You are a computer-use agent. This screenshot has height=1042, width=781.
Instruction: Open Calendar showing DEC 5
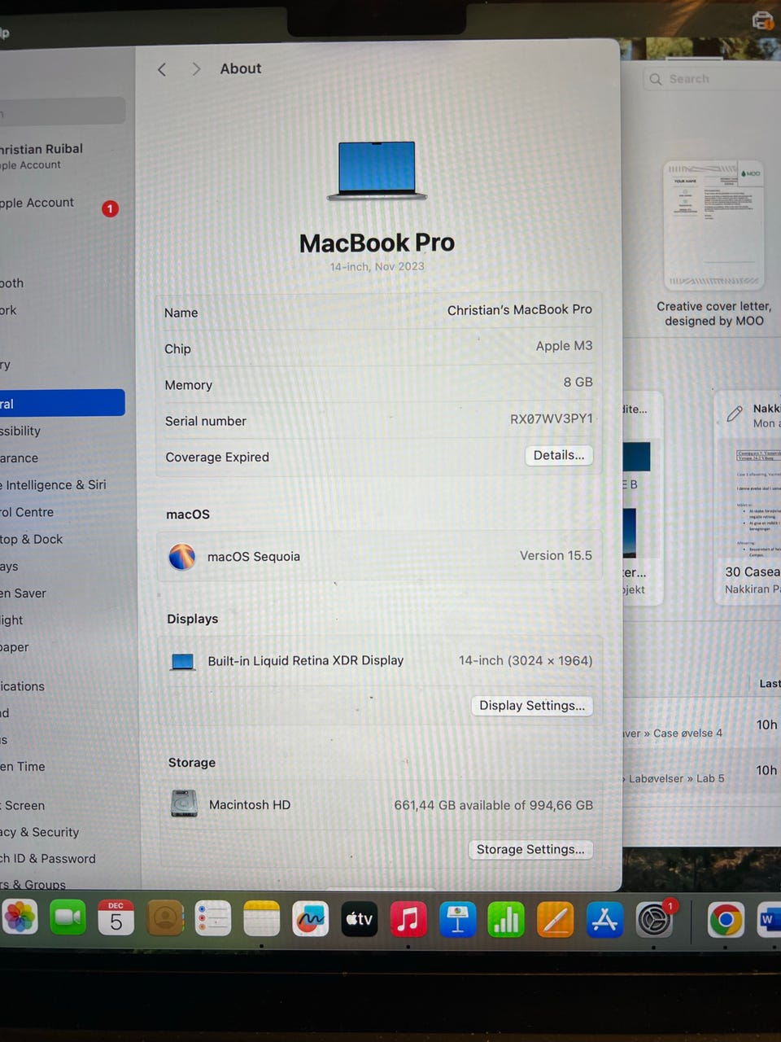[x=116, y=919]
